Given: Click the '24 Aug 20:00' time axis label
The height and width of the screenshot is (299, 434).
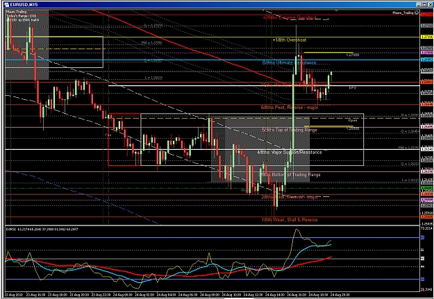Looking at the screenshot, I should [x=340, y=295].
